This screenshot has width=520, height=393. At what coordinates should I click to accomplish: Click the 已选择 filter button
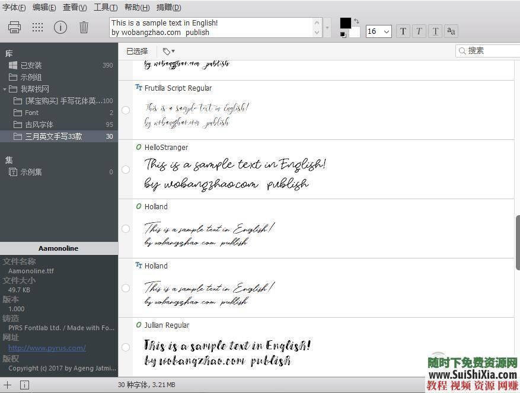(137, 51)
